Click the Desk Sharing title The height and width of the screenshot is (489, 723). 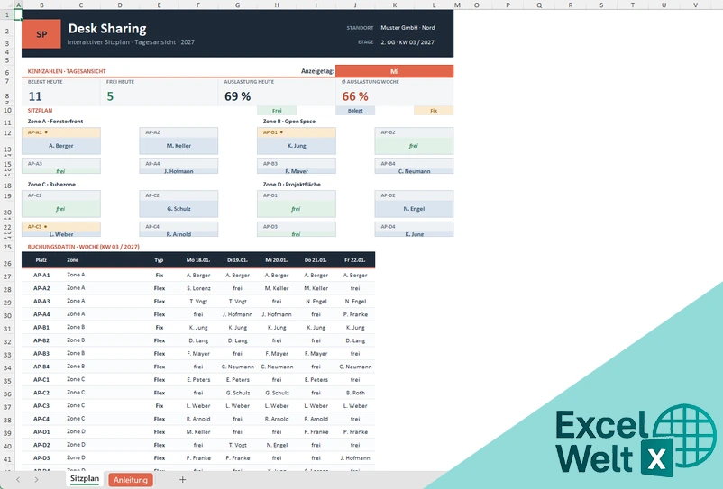107,29
